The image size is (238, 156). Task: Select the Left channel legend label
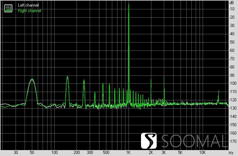(28, 5)
